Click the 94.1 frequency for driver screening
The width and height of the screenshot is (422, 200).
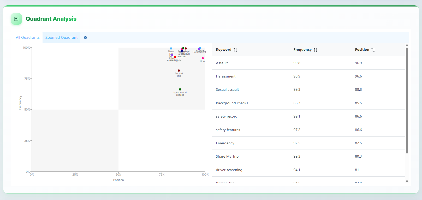click(x=297, y=170)
